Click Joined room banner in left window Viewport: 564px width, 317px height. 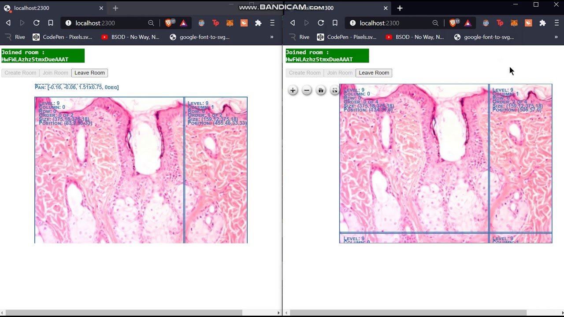pos(43,56)
